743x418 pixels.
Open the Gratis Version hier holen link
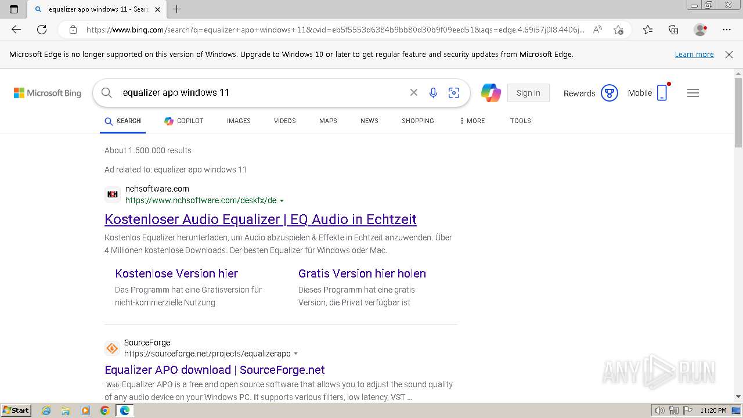[362, 273]
